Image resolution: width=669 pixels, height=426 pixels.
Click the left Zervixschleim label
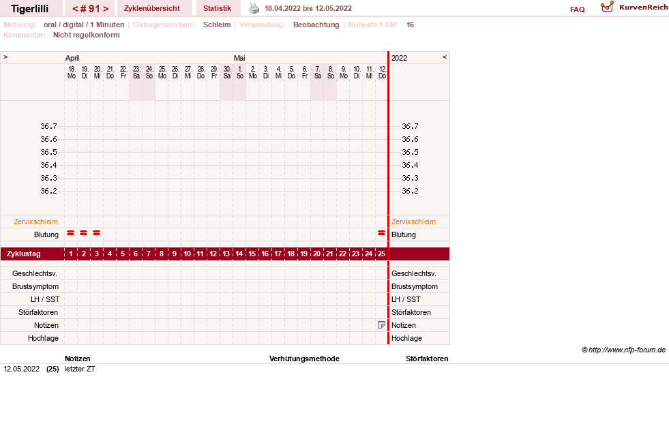pos(36,222)
